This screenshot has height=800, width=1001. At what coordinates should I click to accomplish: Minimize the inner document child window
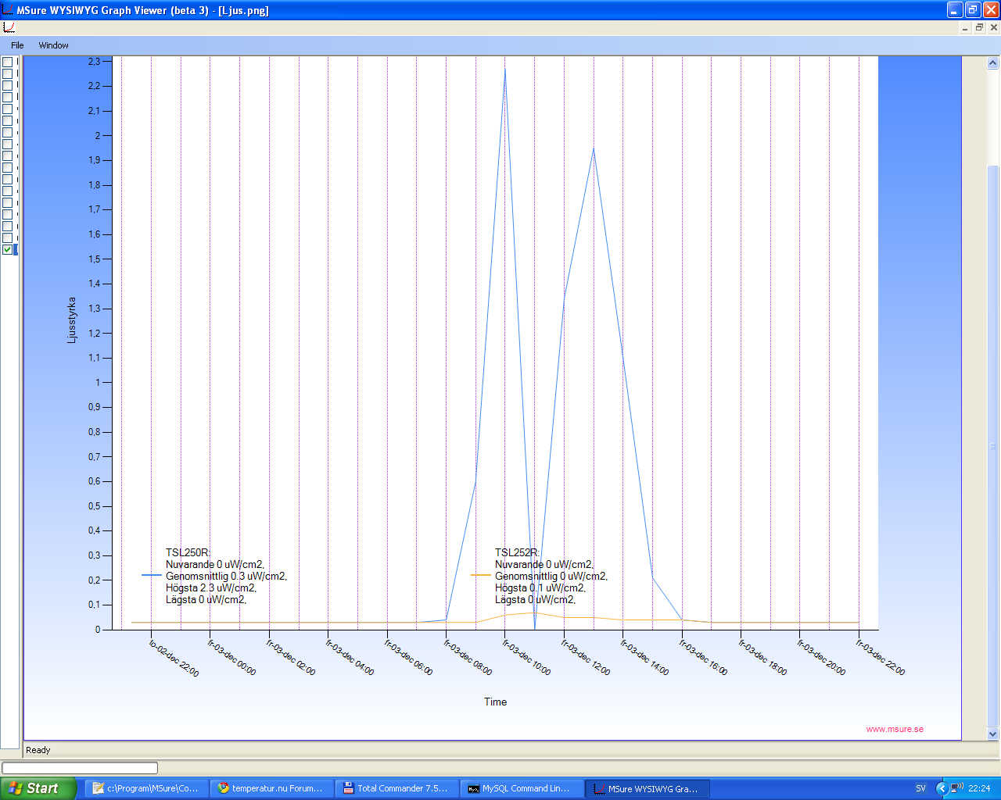click(x=965, y=27)
